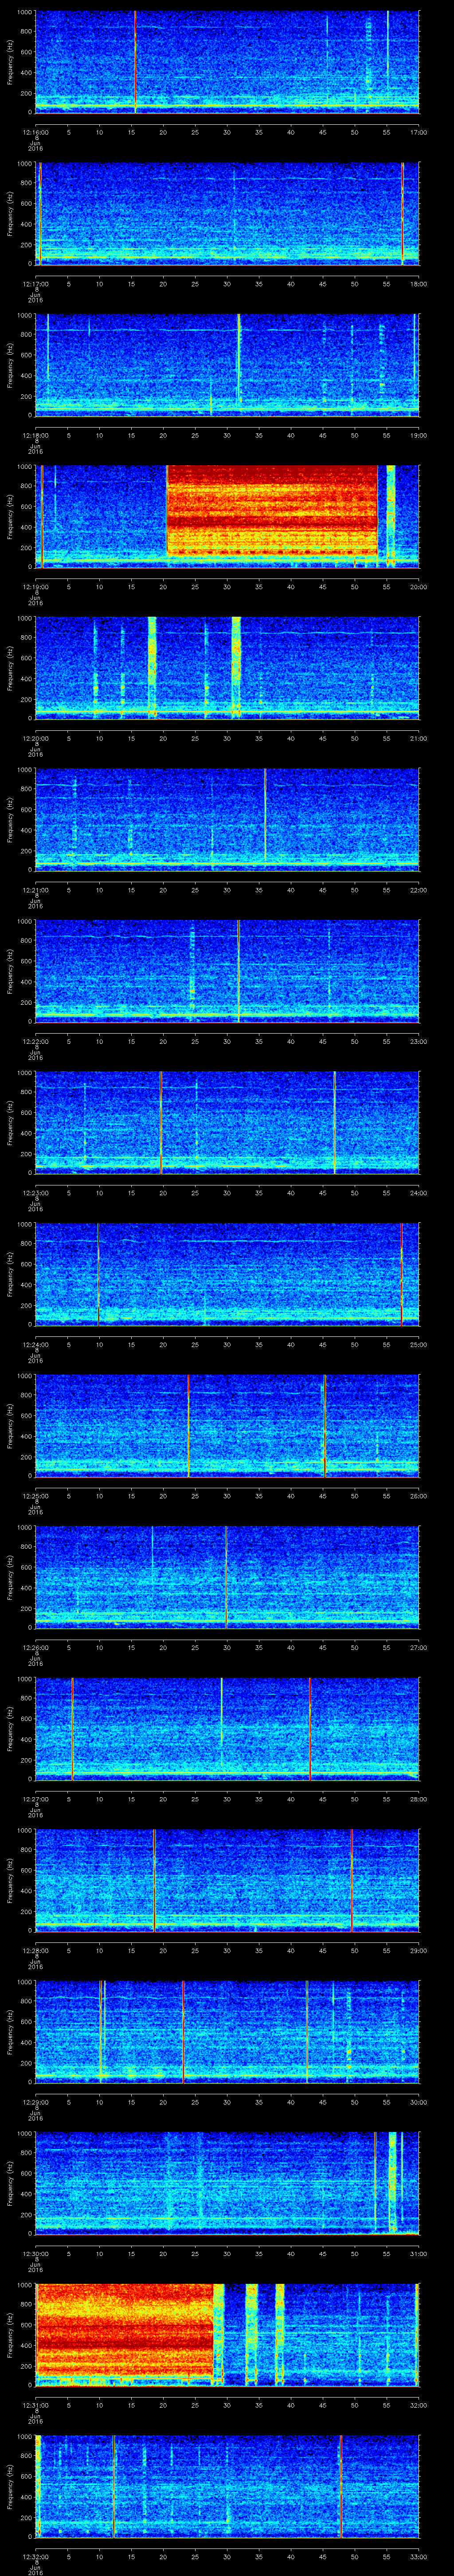Image resolution: width=454 pixels, height=2576 pixels.
Task: Click the red broadband noise region in the 12:31 panel
Action: (125, 2332)
